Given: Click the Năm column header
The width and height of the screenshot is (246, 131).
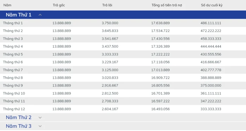Looking at the screenshot, I should click(7, 5).
